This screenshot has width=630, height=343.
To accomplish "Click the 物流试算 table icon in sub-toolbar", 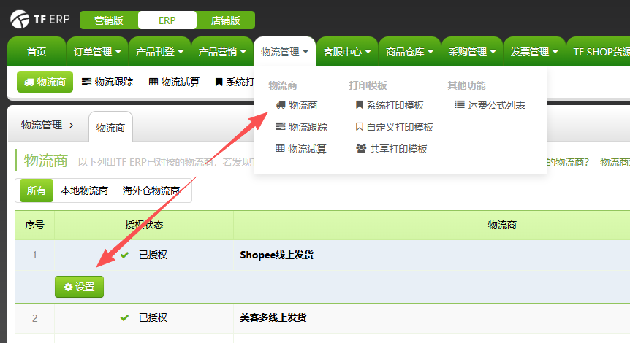I will coord(153,82).
